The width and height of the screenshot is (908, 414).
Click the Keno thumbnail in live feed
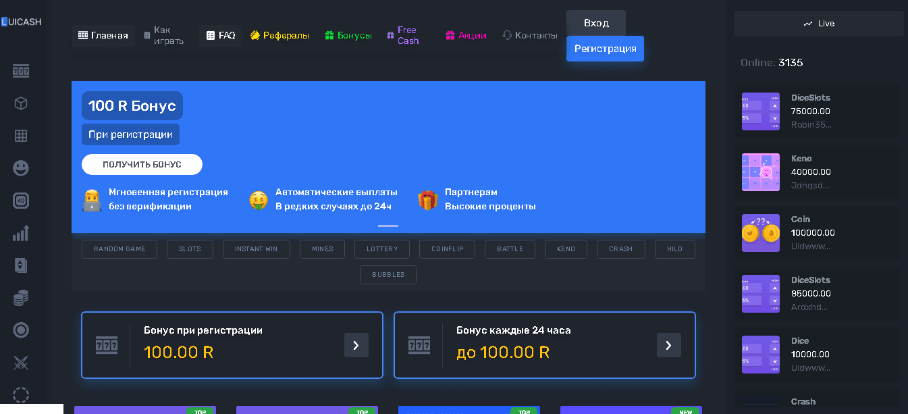[x=761, y=172]
